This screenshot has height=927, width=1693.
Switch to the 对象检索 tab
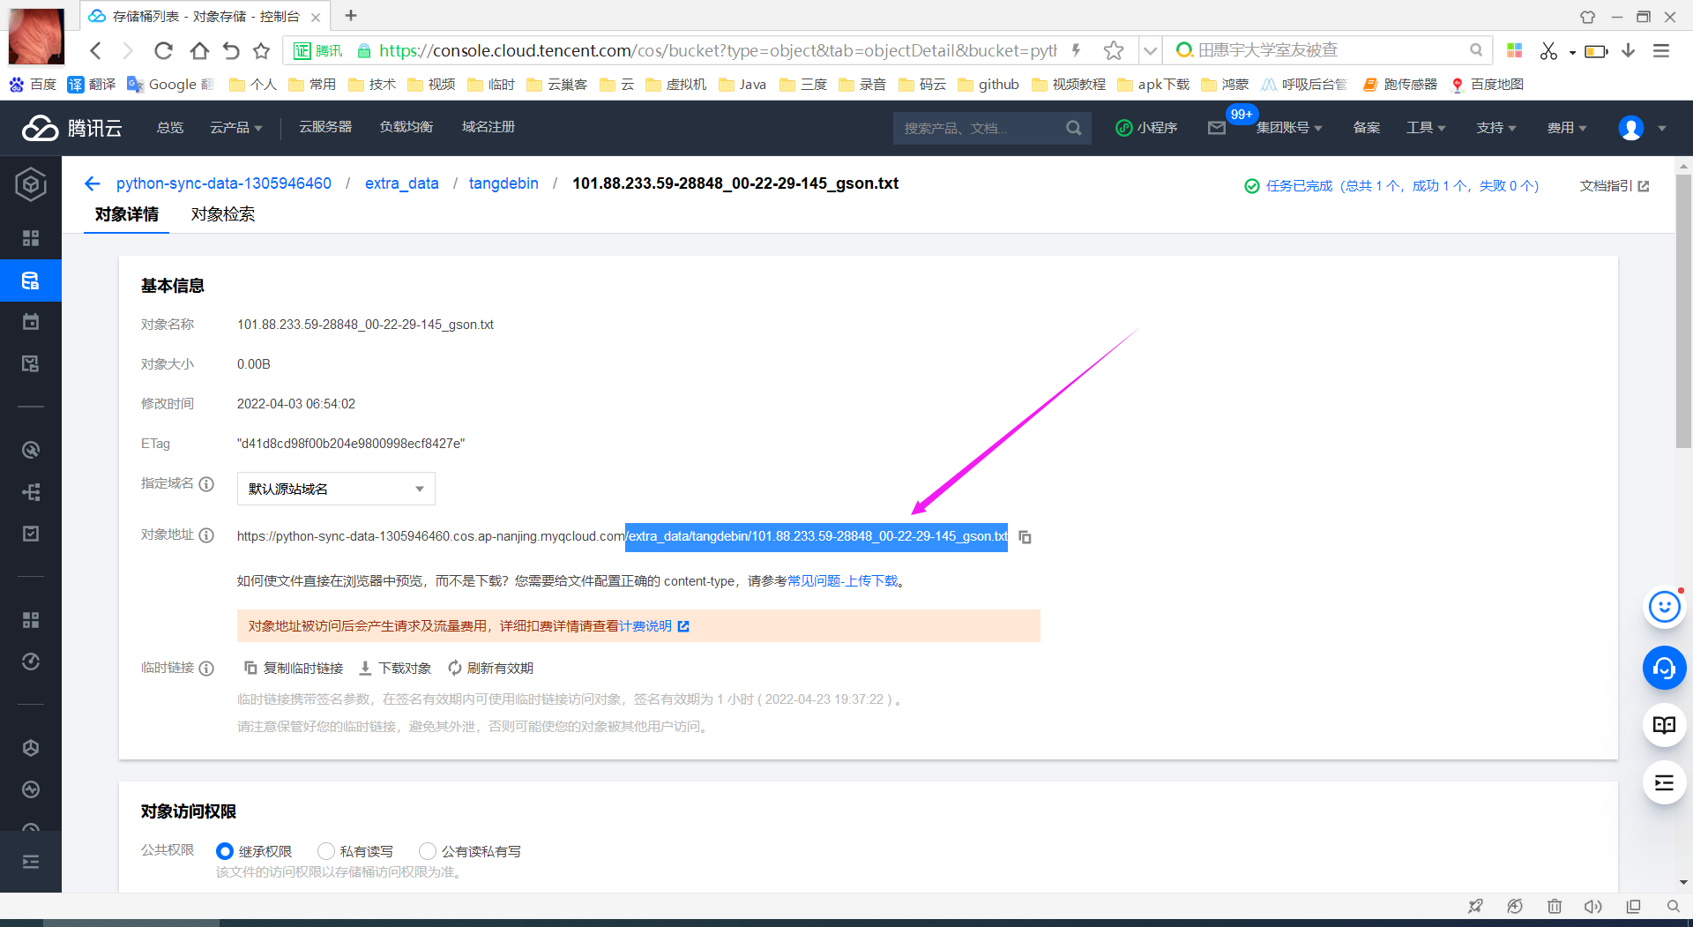pos(223,214)
